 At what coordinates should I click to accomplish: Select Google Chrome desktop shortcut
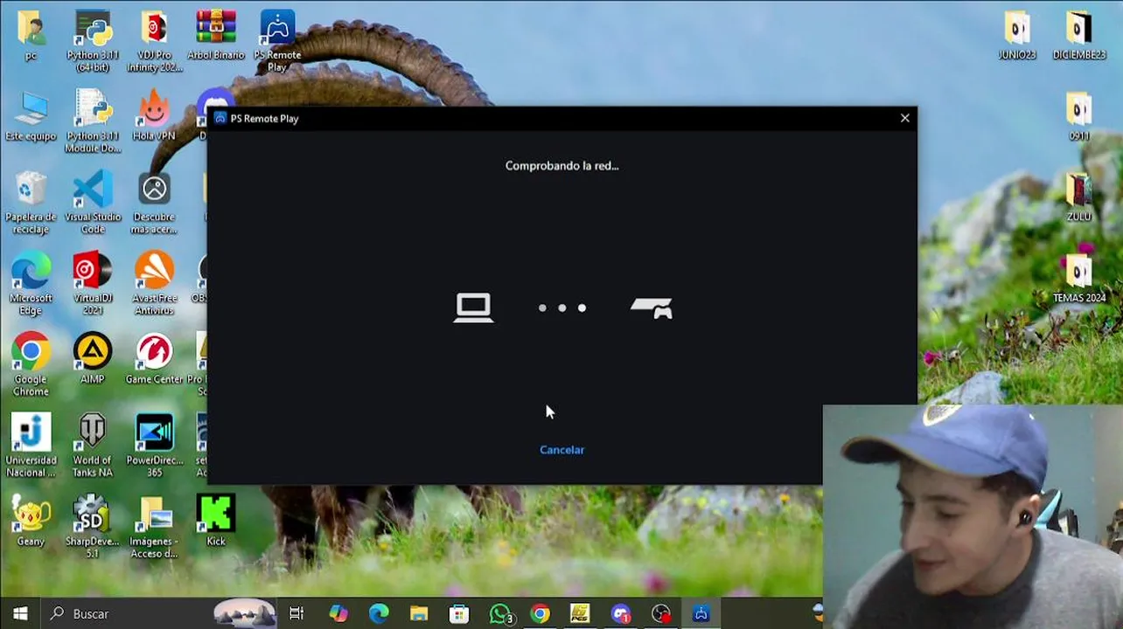(31, 365)
